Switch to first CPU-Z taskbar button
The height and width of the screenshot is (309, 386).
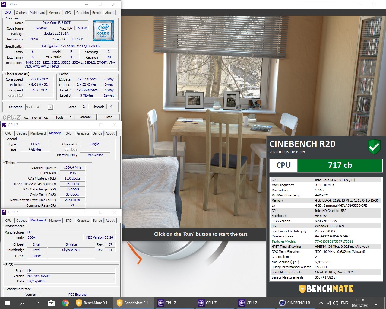coord(174,303)
